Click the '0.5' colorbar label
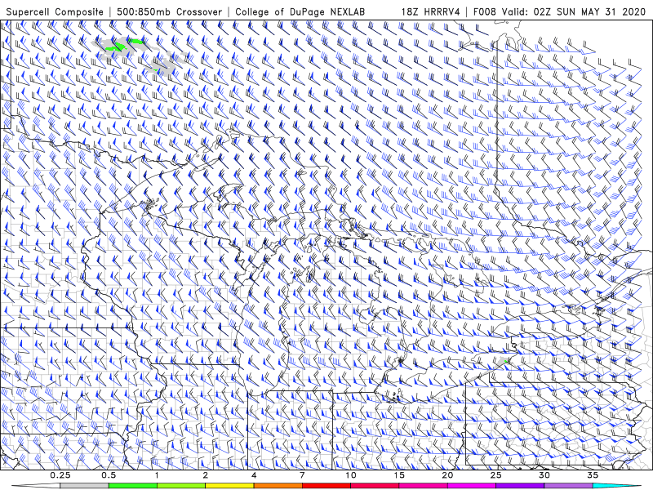The width and height of the screenshot is (653, 490). (109, 475)
